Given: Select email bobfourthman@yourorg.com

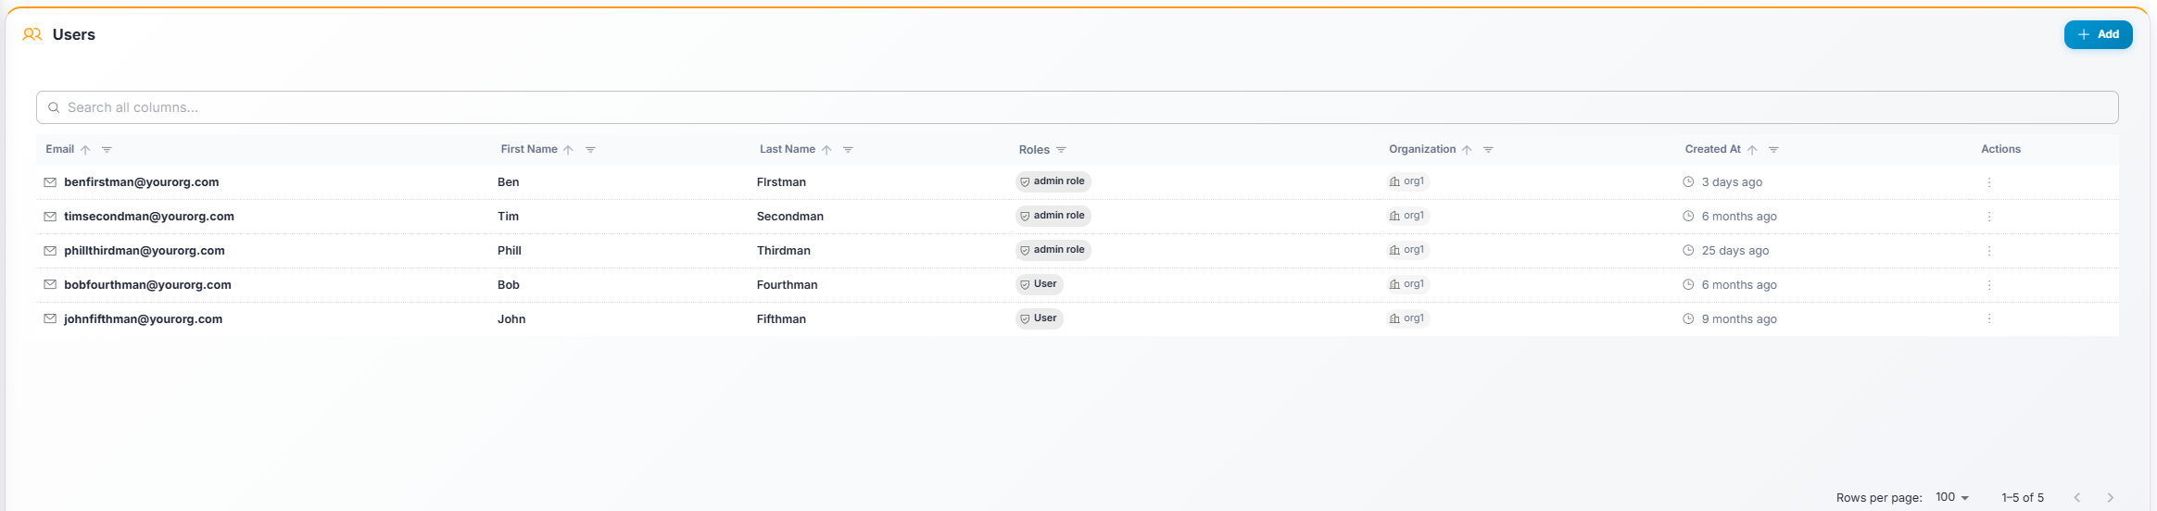Looking at the screenshot, I should pos(147,285).
